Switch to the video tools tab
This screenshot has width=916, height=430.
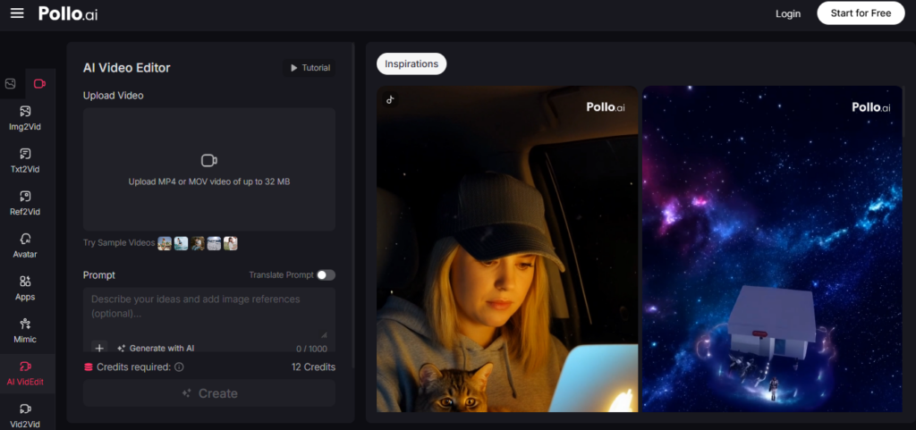pos(39,83)
